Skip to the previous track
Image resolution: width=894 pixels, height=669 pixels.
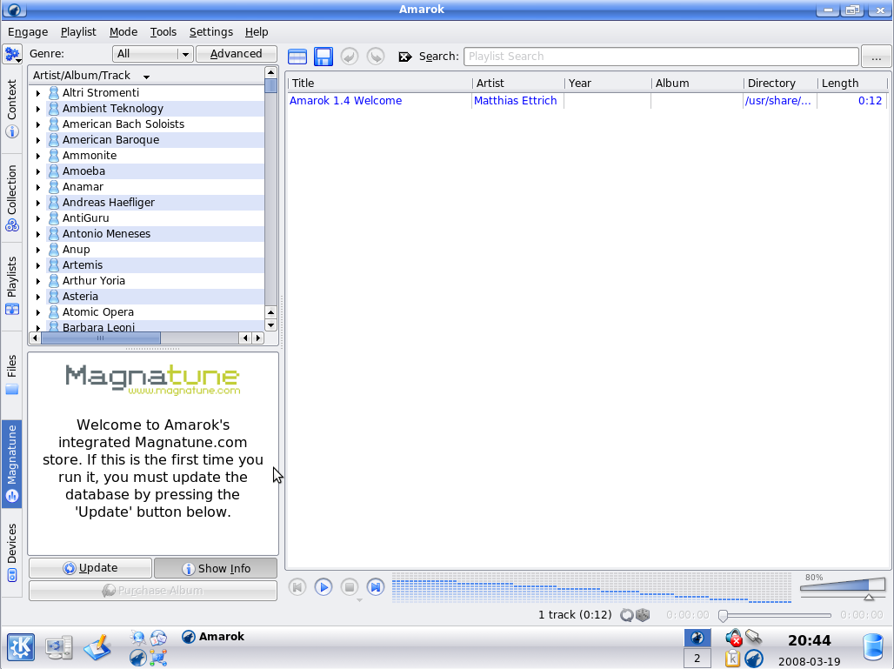[x=297, y=587]
